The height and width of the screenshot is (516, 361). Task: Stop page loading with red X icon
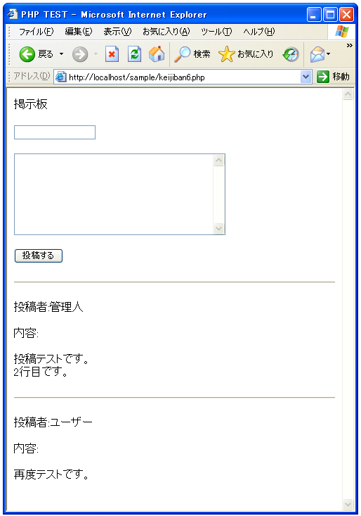[x=112, y=54]
